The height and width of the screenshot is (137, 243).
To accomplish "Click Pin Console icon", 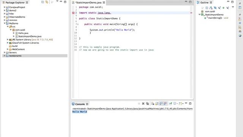I will (170, 104).
